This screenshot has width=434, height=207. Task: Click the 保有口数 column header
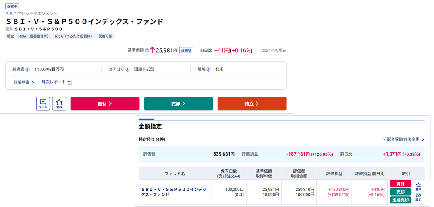(x=229, y=174)
